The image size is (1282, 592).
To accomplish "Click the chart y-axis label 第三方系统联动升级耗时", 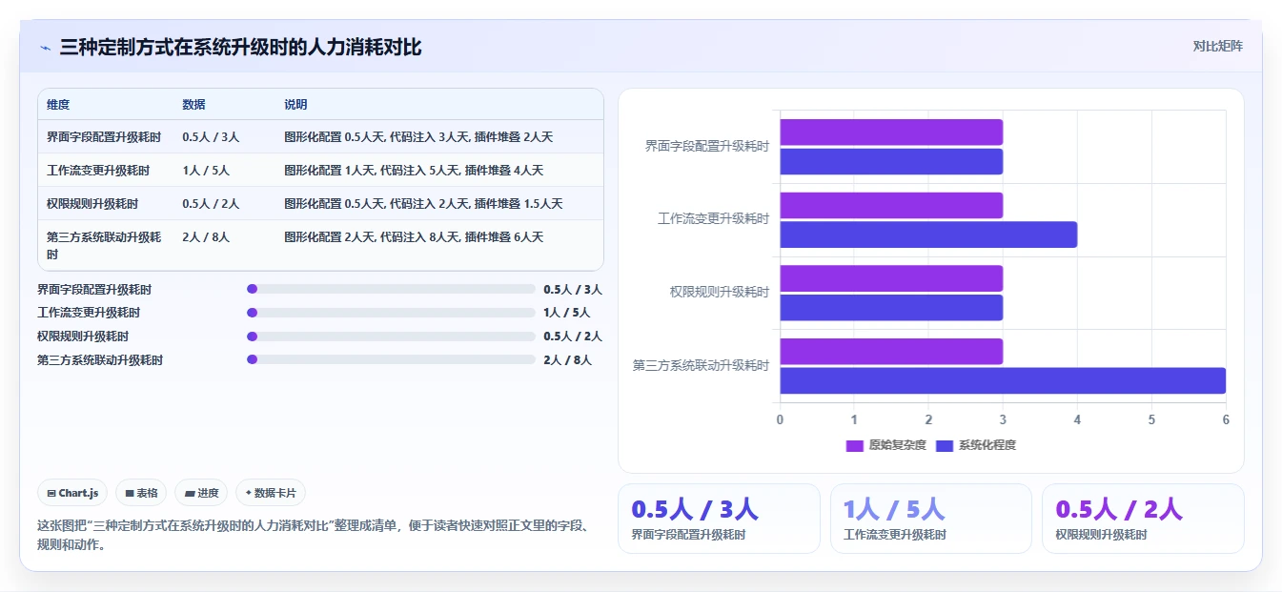I will pyautogui.click(x=702, y=365).
